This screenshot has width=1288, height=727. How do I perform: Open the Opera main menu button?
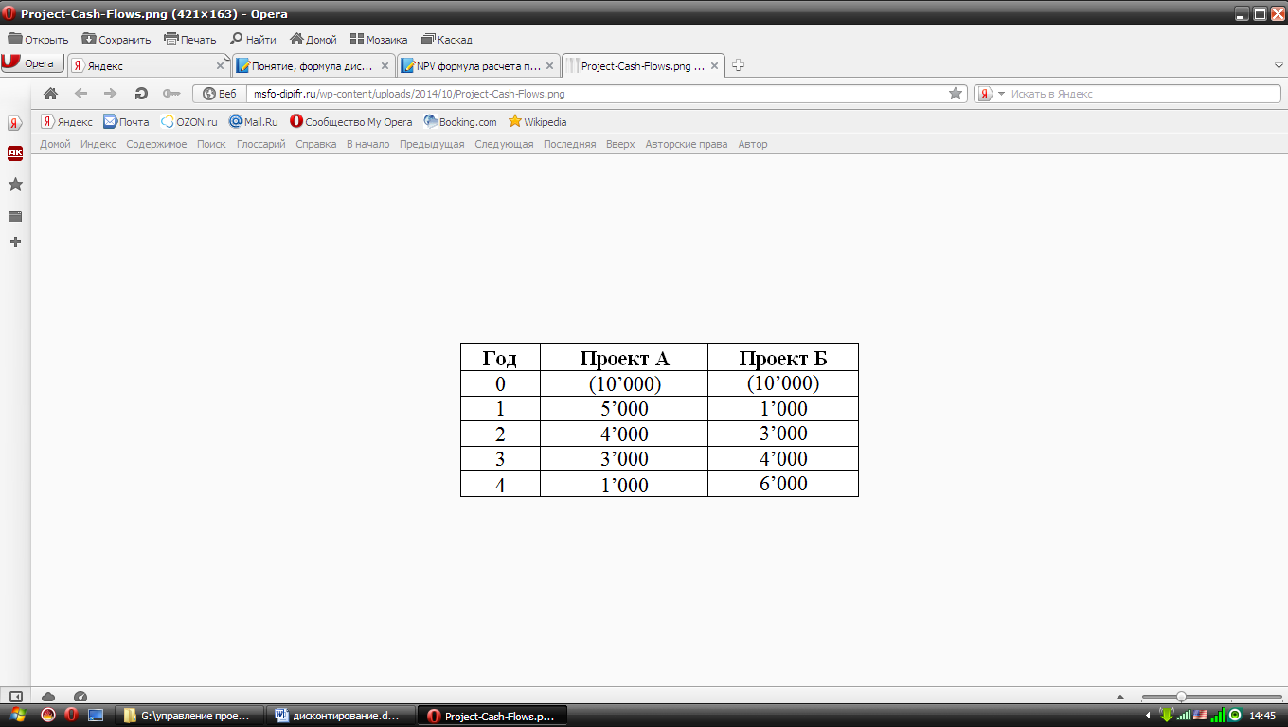pyautogui.click(x=32, y=63)
